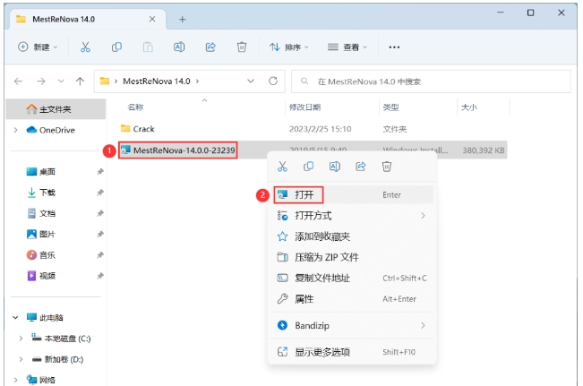Select the MestReNova-14.0.0-23239 installer file

(178, 150)
